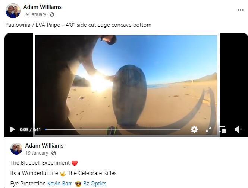
Task: Open the top 19 January timestamp
Action: click(x=35, y=14)
